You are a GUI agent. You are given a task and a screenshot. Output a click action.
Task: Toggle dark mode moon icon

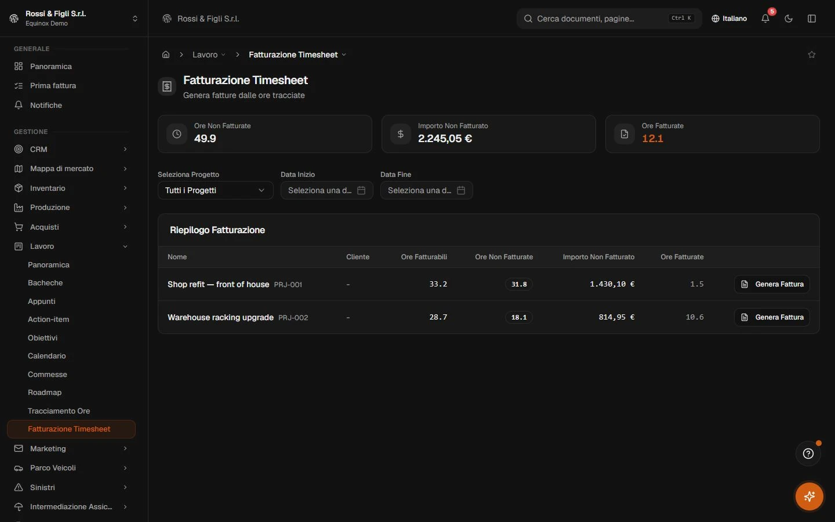(x=789, y=19)
